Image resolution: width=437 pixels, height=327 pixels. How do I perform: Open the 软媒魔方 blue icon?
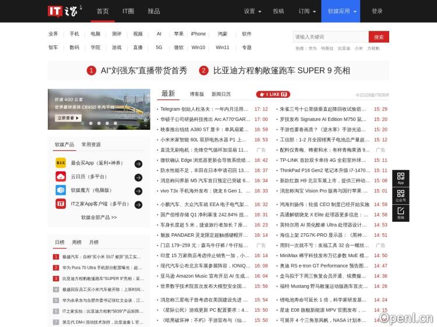point(61,190)
